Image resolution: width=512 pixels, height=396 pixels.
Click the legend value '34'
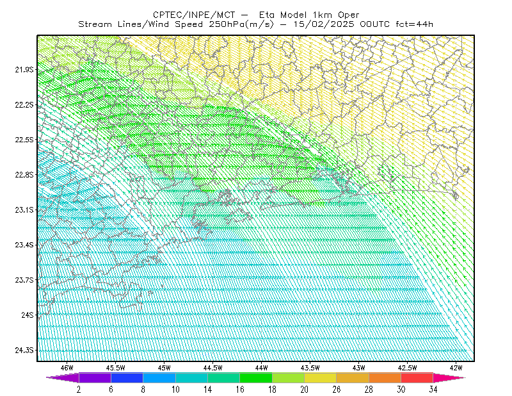click(x=433, y=390)
